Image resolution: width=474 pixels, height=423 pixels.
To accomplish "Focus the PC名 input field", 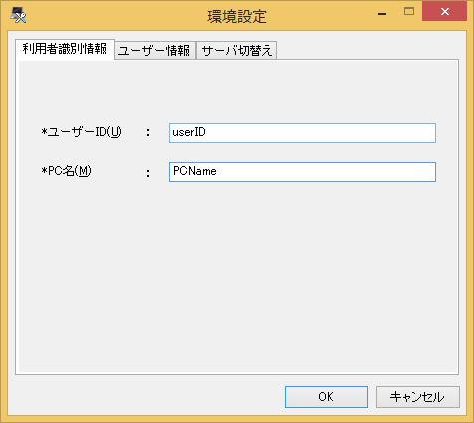I will coord(303,172).
